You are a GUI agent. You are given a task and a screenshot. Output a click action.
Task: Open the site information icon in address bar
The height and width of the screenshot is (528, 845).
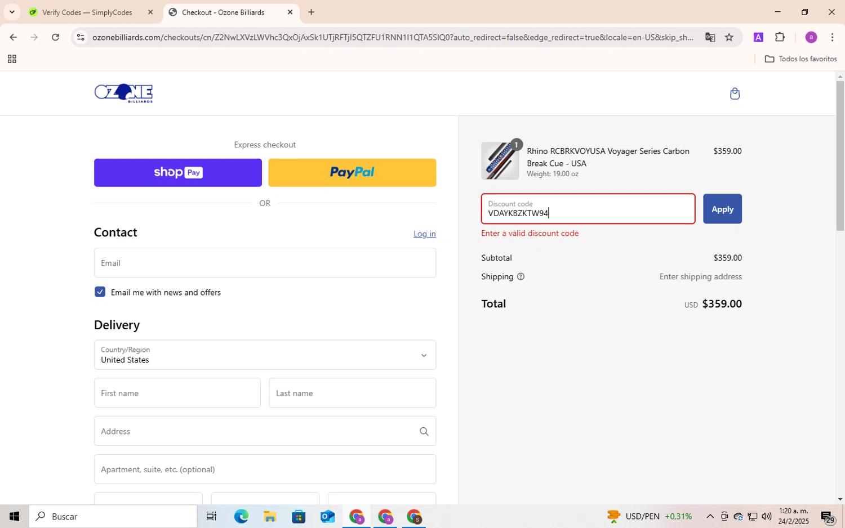pos(81,37)
